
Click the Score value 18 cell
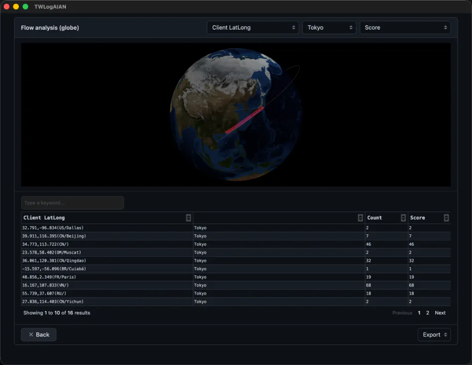(x=429, y=293)
